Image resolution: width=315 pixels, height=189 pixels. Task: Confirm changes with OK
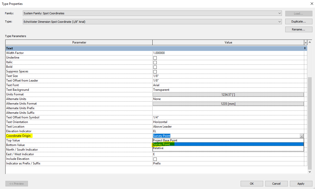252,183
